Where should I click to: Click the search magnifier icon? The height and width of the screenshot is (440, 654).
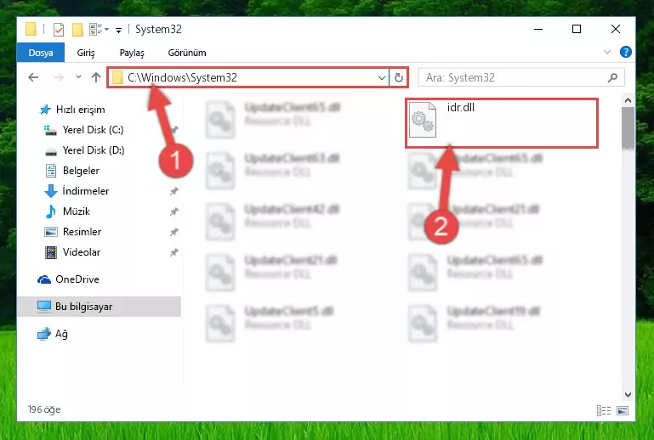click(x=612, y=77)
